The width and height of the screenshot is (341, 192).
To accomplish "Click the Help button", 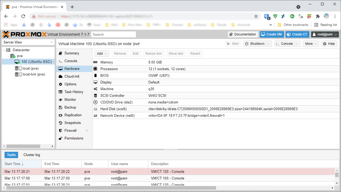I will [329, 44].
